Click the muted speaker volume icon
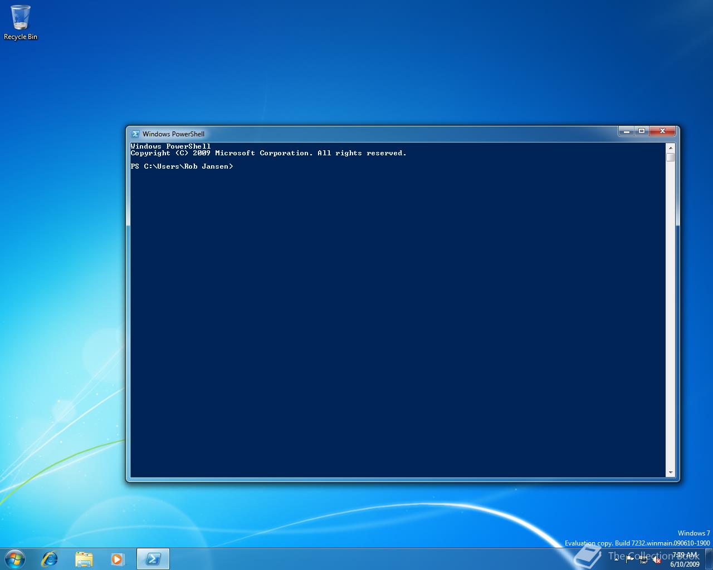 [x=657, y=559]
